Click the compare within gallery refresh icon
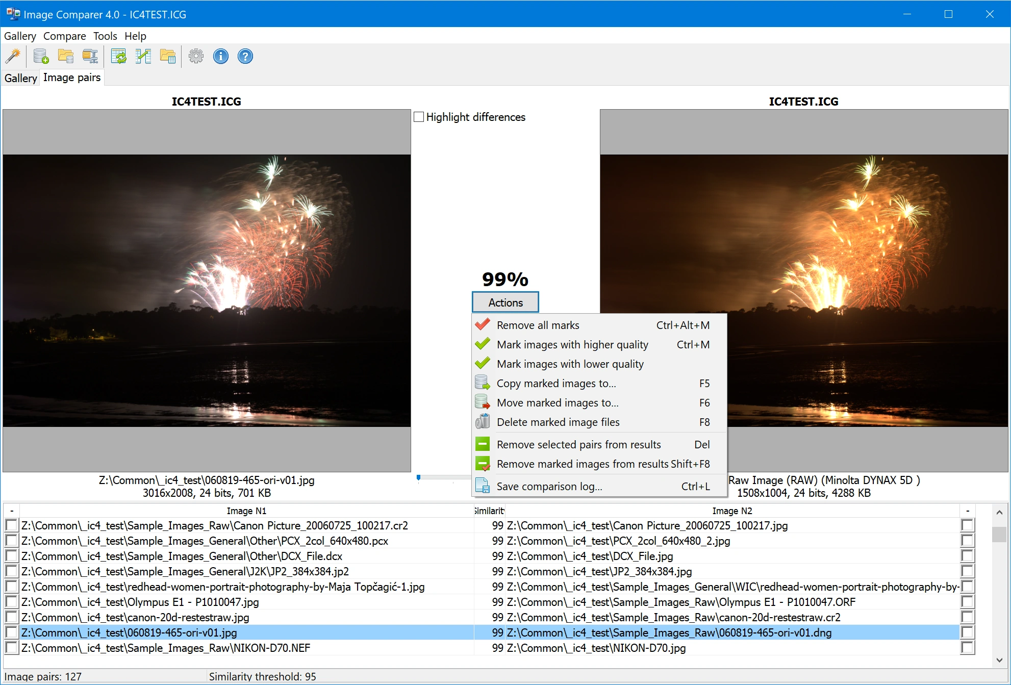Image resolution: width=1011 pixels, height=685 pixels. pyautogui.click(x=119, y=56)
